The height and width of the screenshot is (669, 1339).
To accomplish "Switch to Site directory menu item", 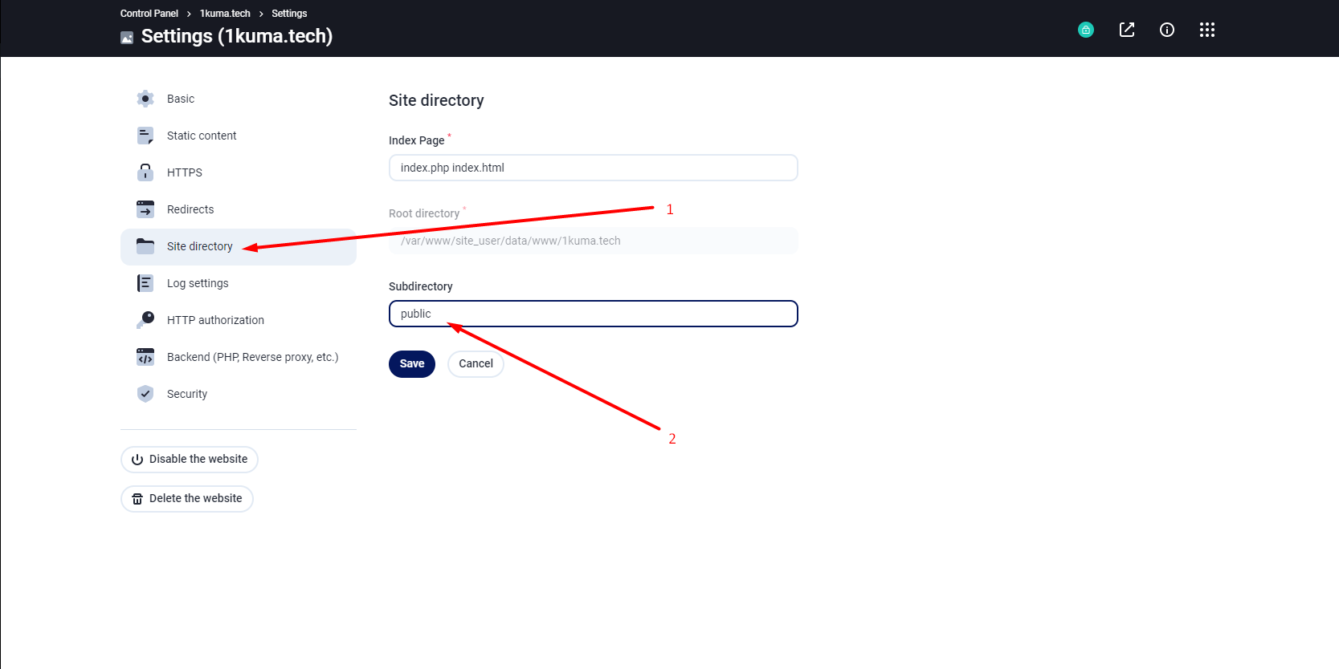I will (x=239, y=246).
